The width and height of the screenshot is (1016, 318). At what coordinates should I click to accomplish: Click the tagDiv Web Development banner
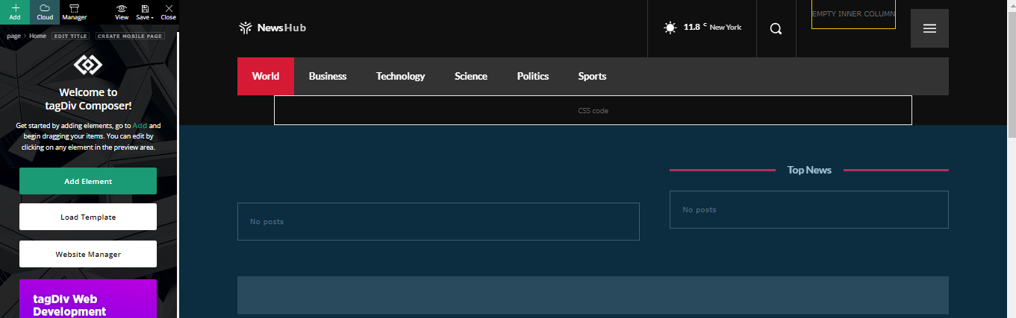(x=88, y=299)
